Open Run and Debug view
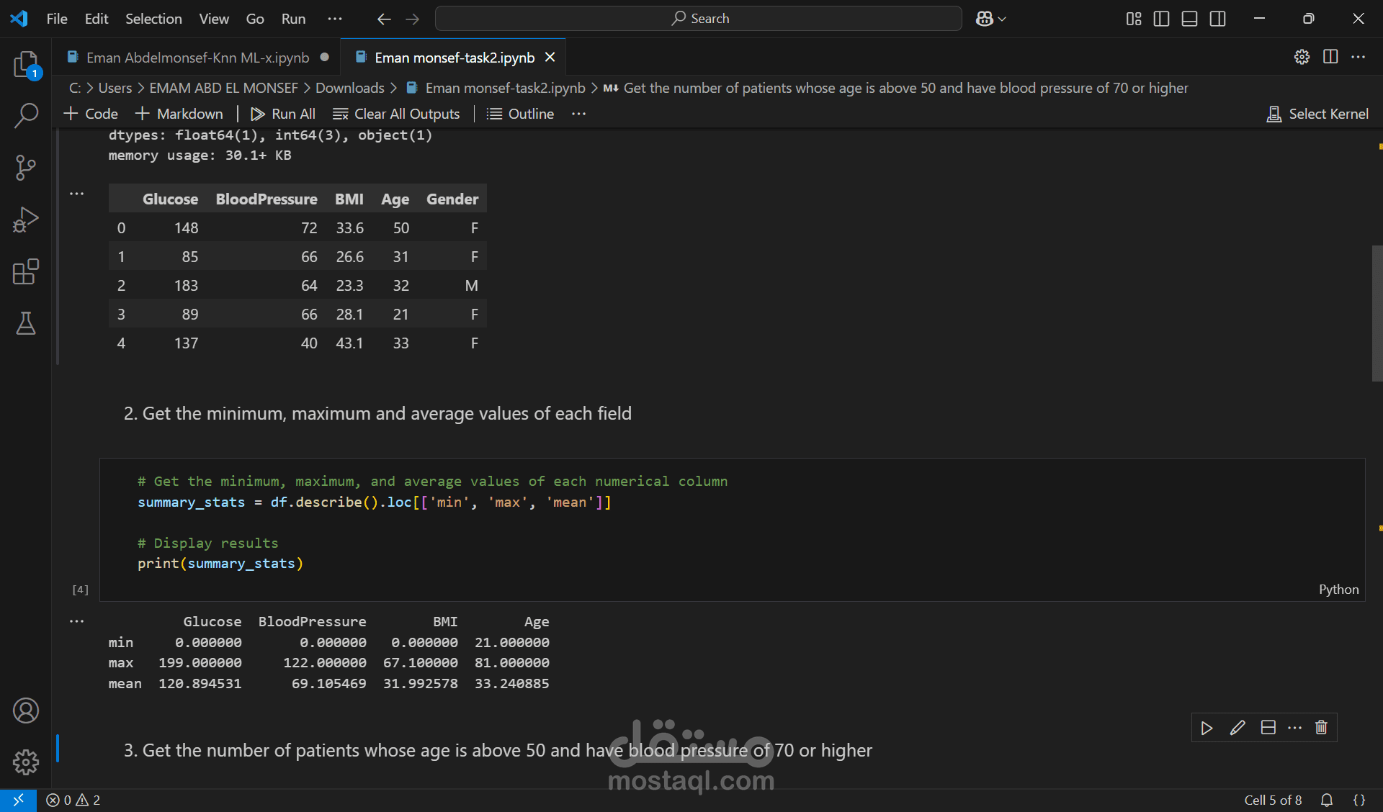Screen dimensions: 1383x812 (x=26, y=220)
